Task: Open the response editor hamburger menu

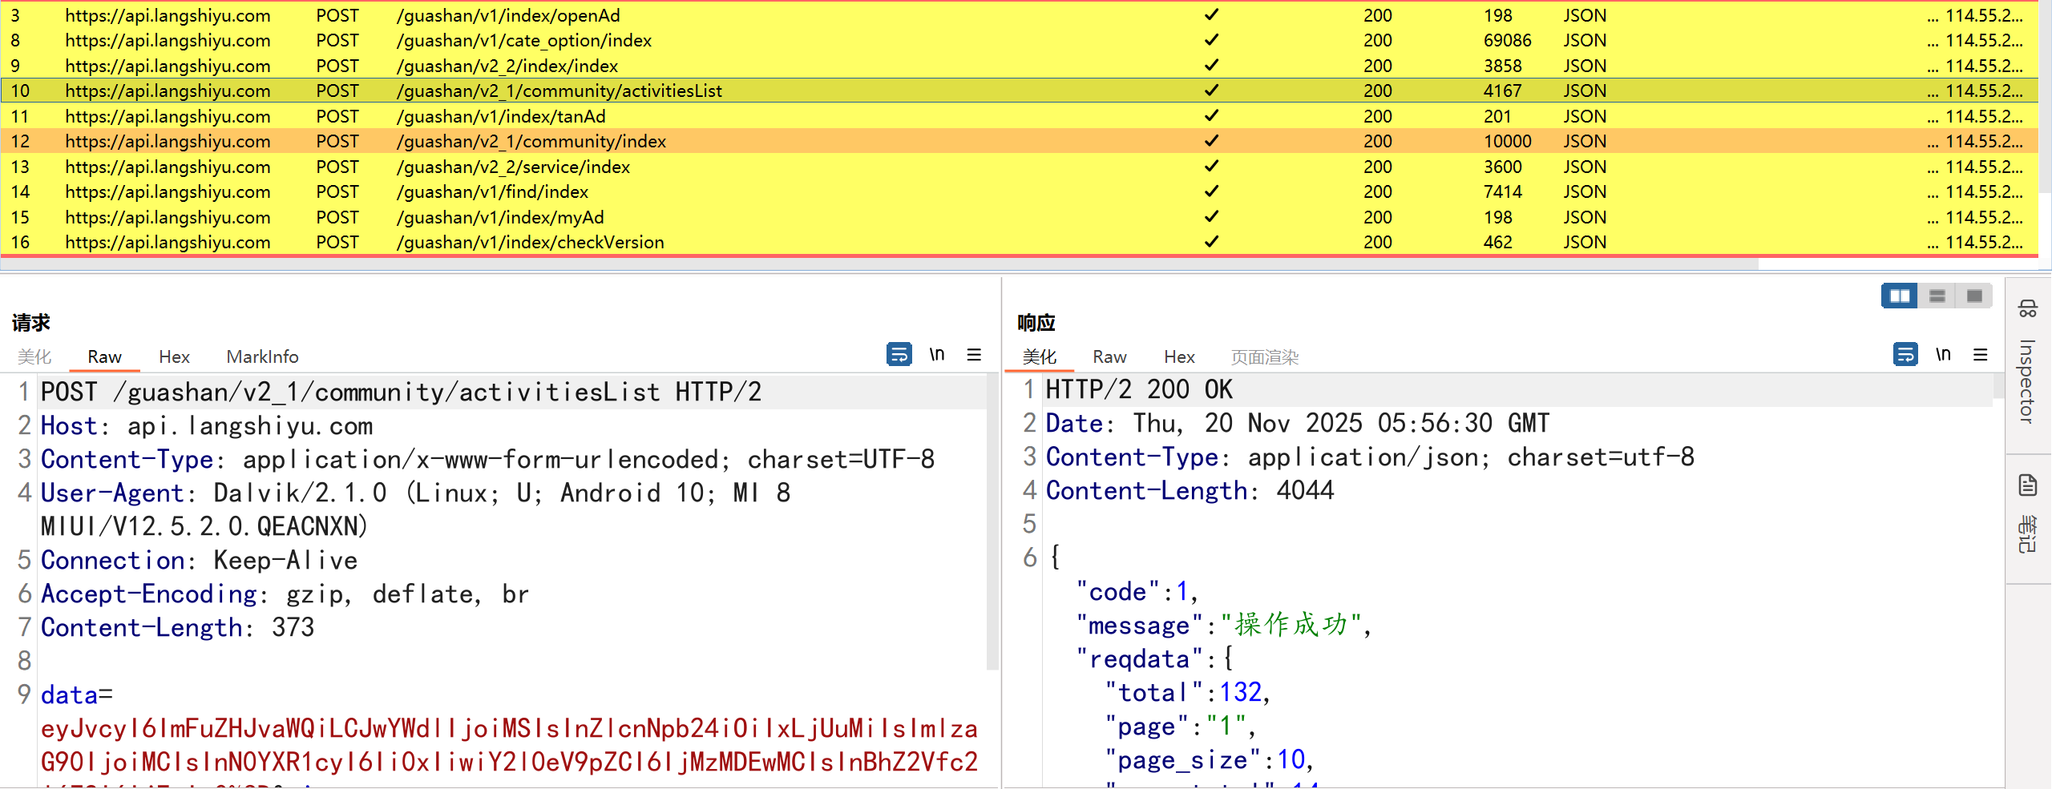Action: point(1980,355)
